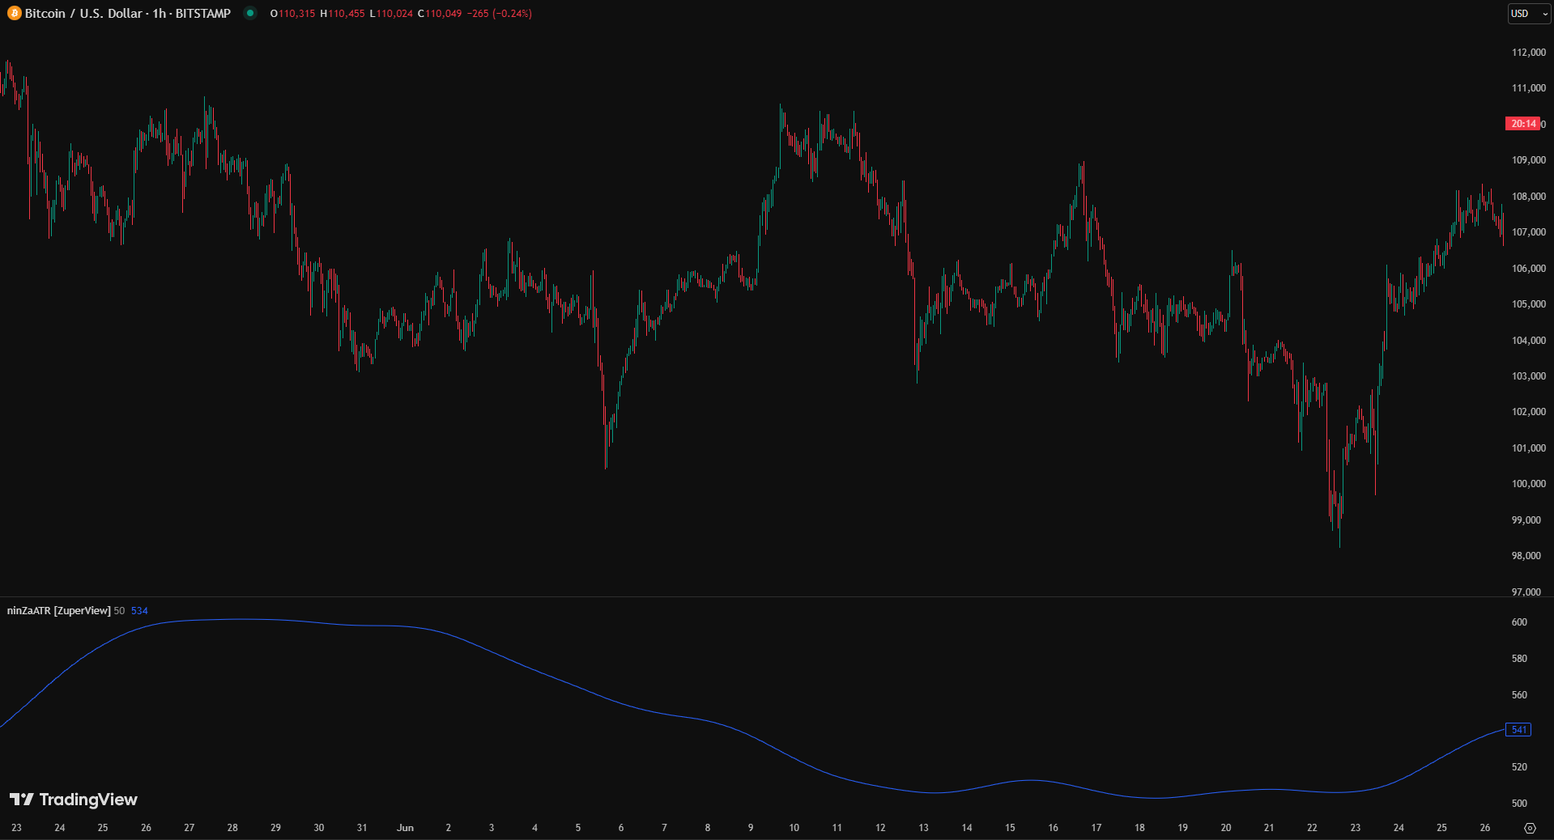Click the red 20:14 countdown label
This screenshot has width=1554, height=840.
tap(1522, 124)
